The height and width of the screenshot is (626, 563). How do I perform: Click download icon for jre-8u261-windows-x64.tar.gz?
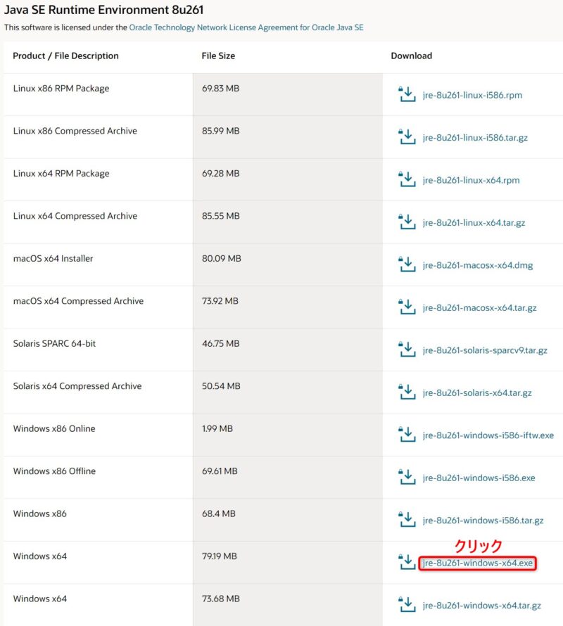coord(407,606)
